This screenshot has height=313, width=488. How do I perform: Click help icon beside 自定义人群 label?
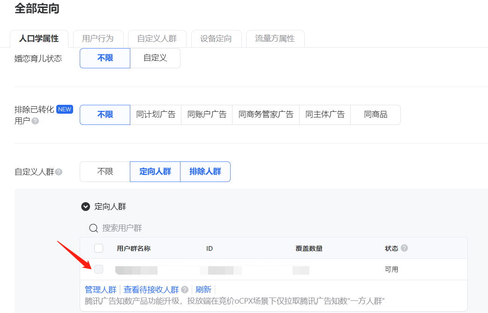coord(59,172)
